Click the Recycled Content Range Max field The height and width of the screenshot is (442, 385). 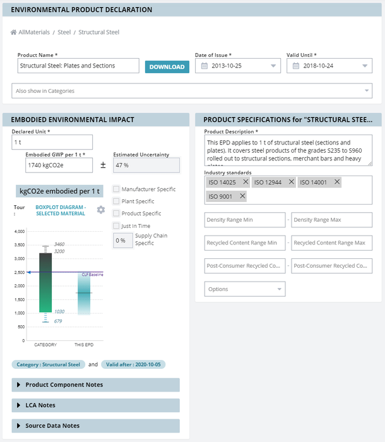pyautogui.click(x=331, y=243)
